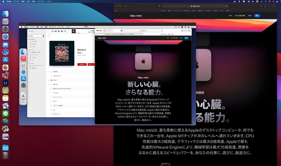Click the kitri search field in Music
The height and width of the screenshot is (166, 281).
coord(36,36)
